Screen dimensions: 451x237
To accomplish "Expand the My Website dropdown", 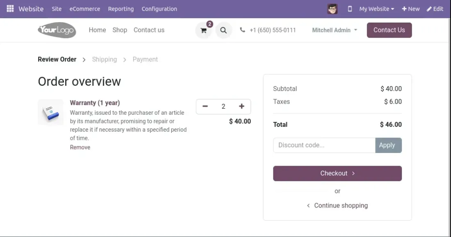I will pos(376,9).
